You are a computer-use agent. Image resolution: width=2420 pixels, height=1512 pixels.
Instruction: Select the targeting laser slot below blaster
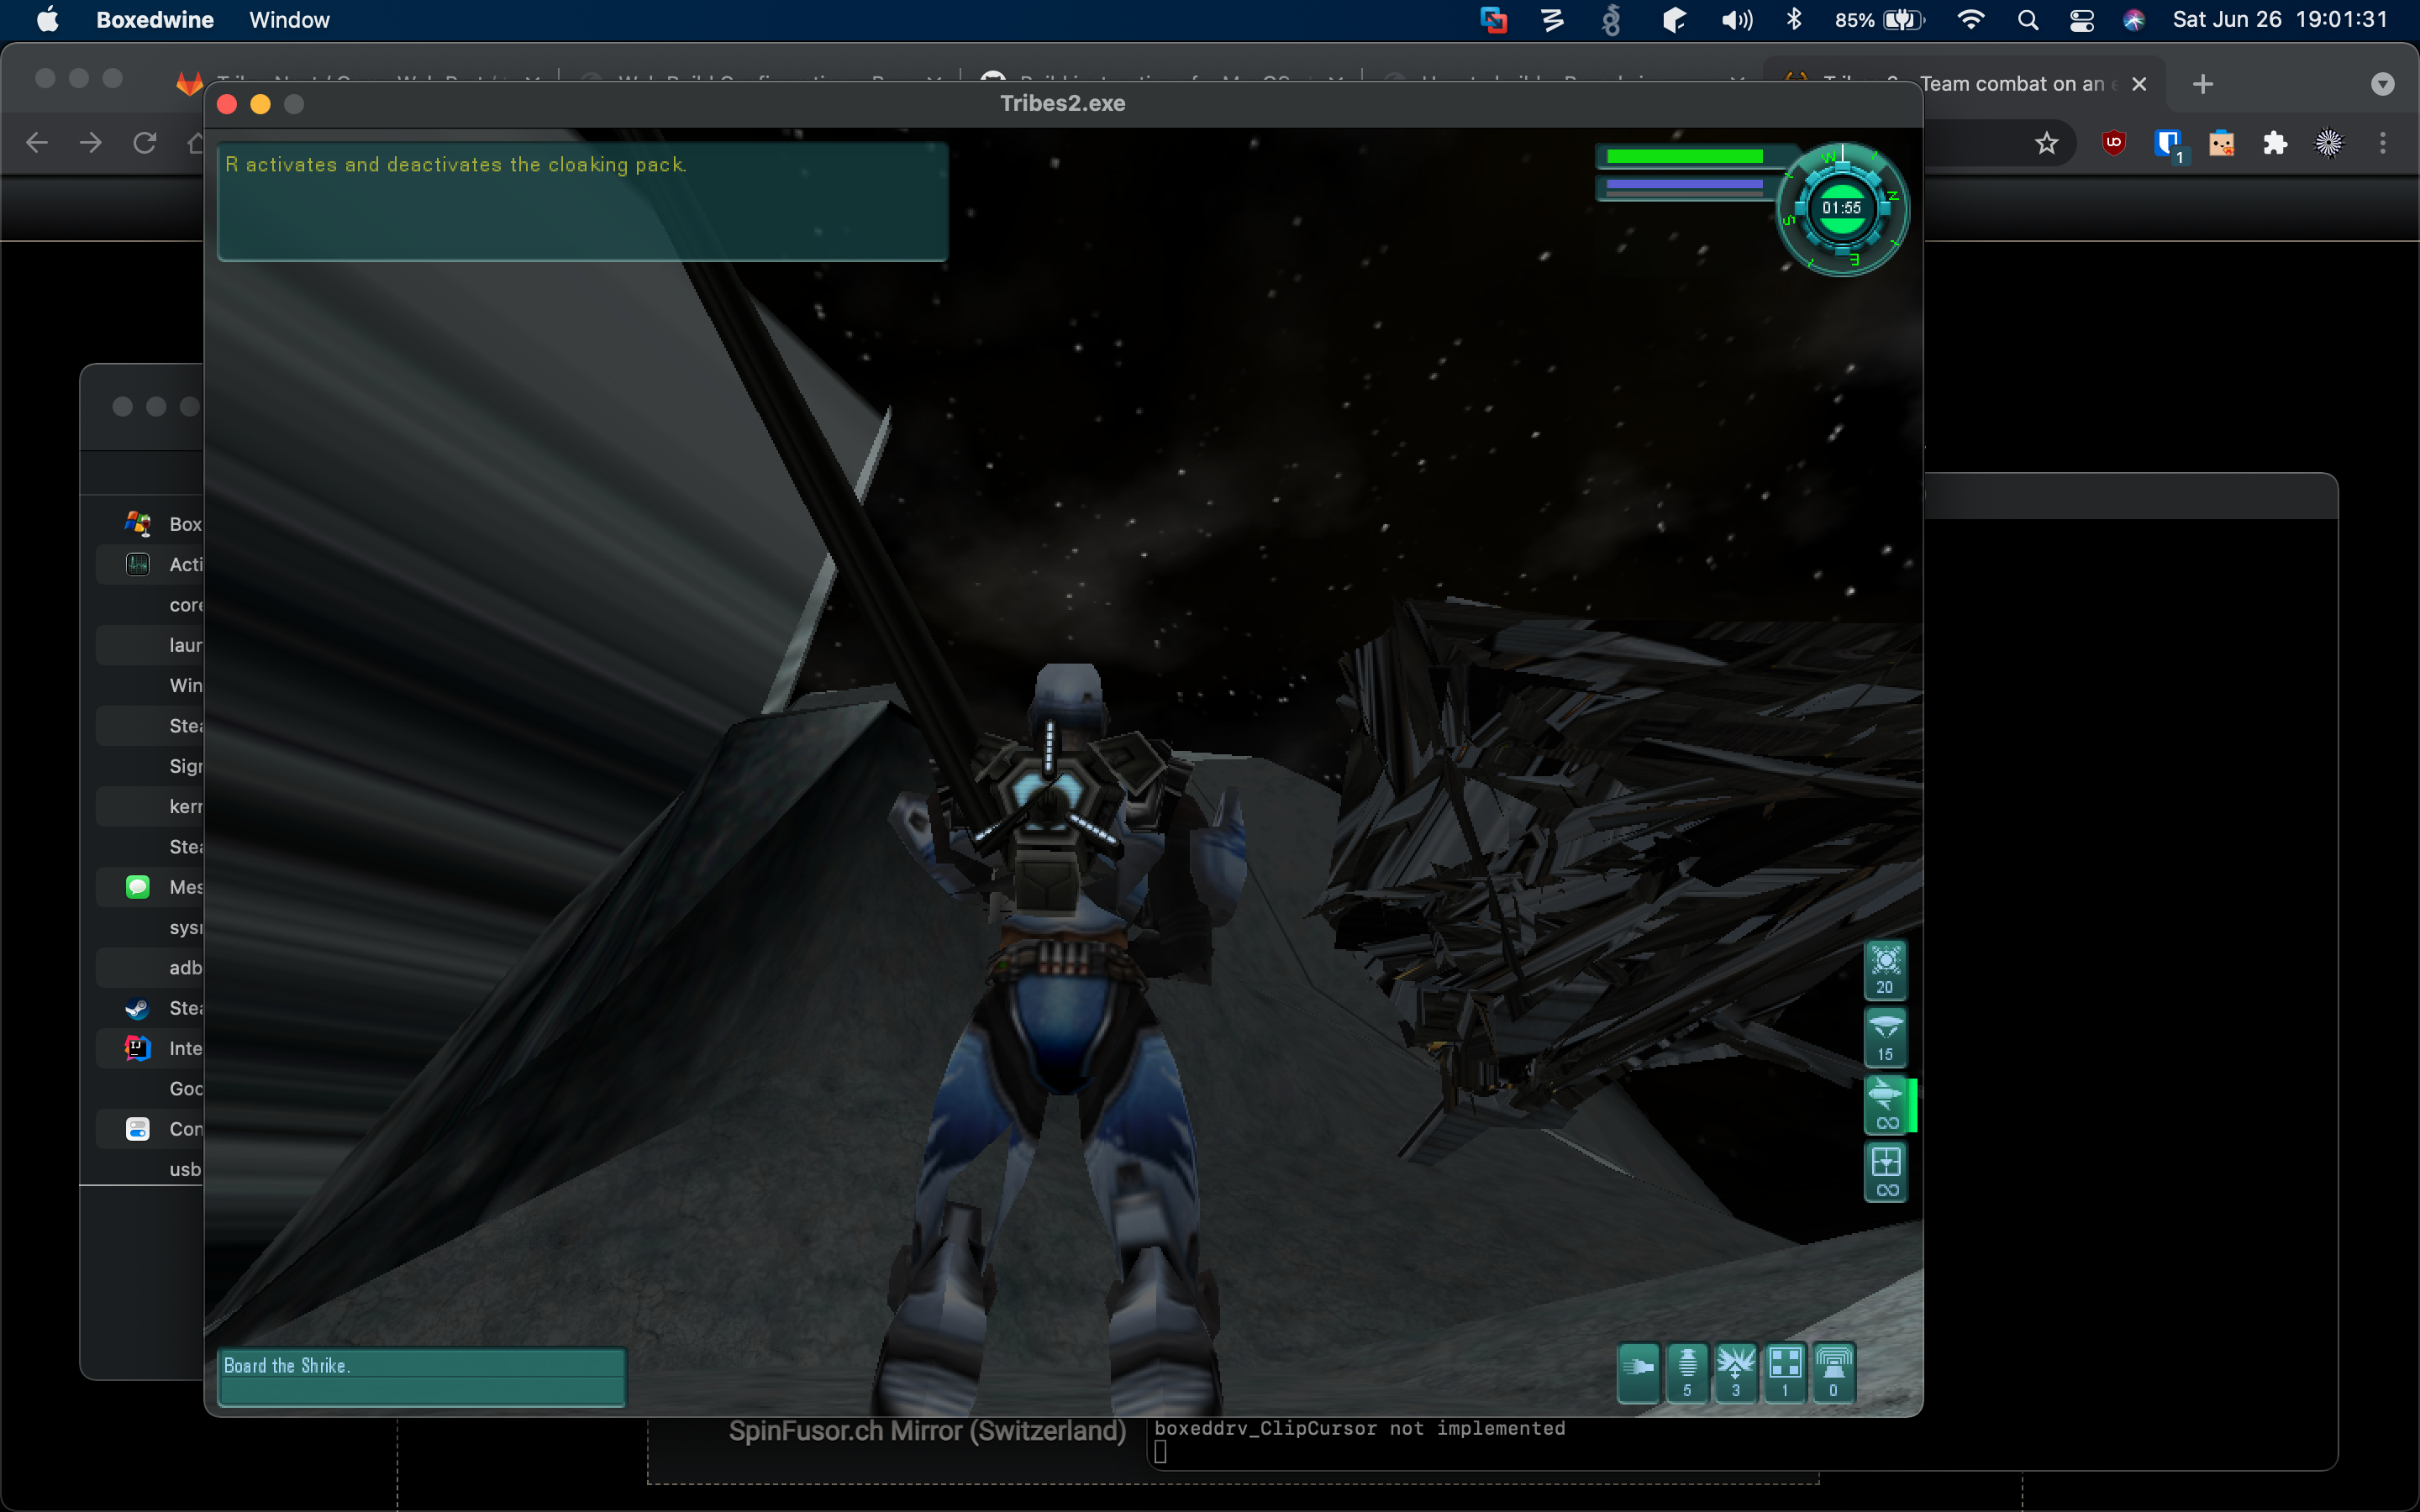pos(1885,1172)
